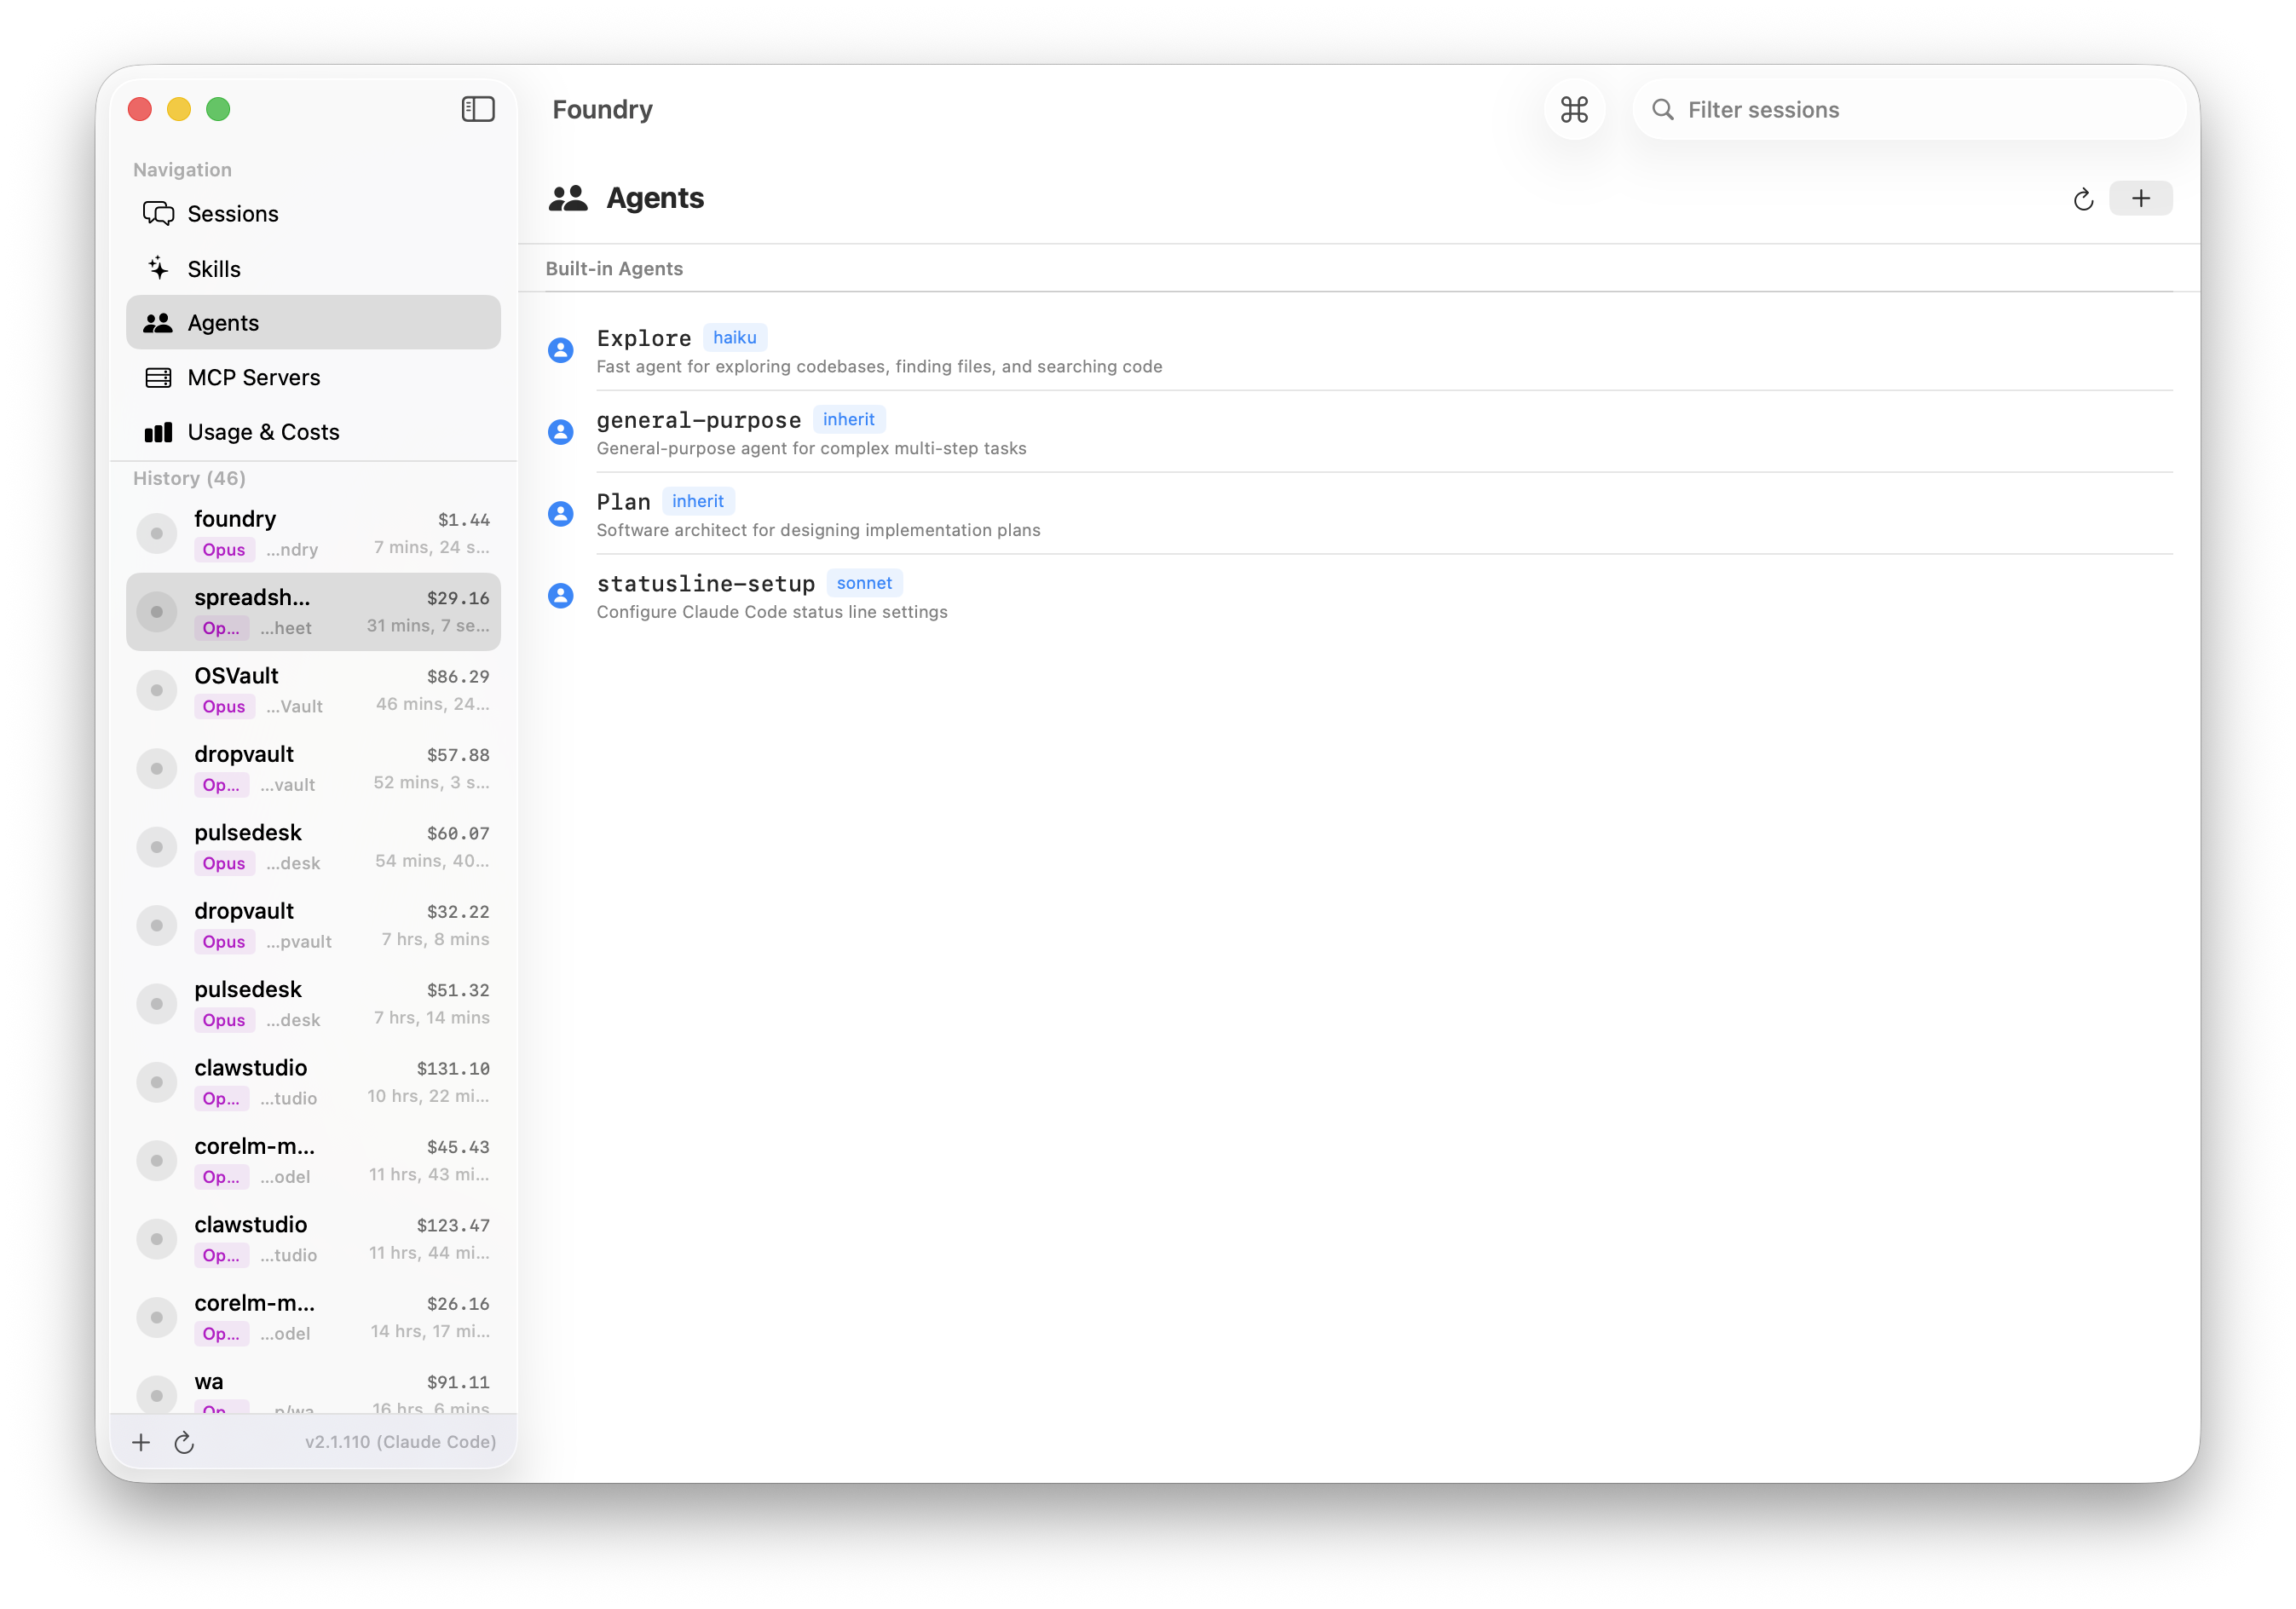Click the Explore agent avatar icon

tap(560, 350)
